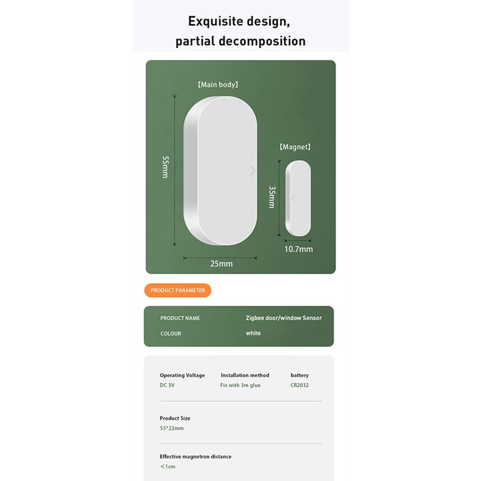
Task: Click the Fix with 3m glue text
Action: pyautogui.click(x=240, y=385)
